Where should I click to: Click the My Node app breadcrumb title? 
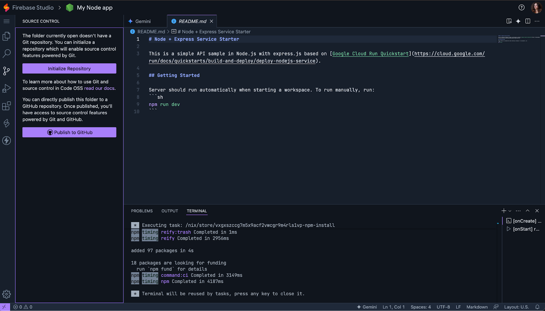coord(95,8)
